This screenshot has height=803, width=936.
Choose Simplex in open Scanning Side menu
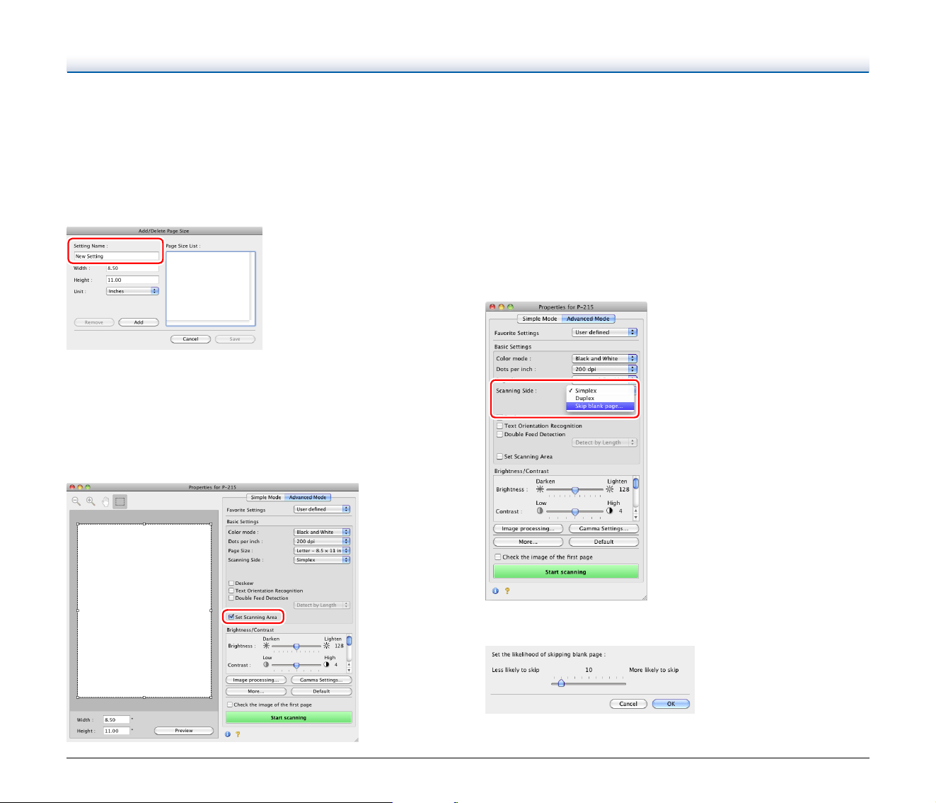[x=600, y=391]
